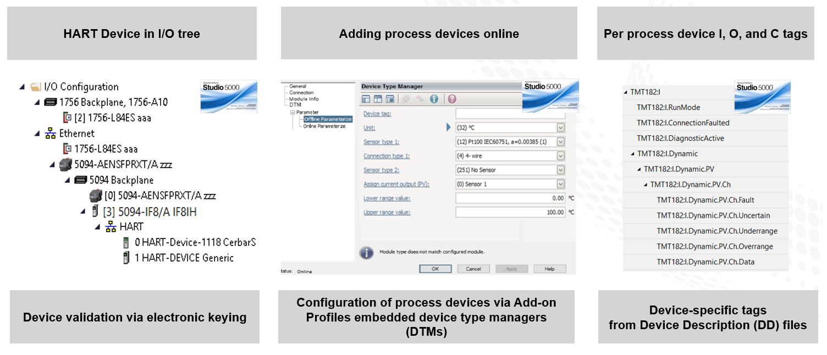The width and height of the screenshot is (827, 355).
Task: Open the Connection type 1 dropdown
Action: coord(510,156)
